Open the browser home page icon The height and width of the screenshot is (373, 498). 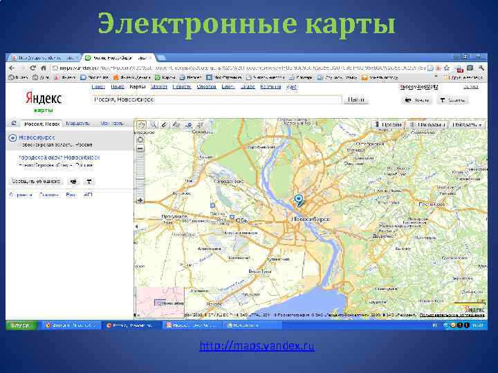coord(44,68)
